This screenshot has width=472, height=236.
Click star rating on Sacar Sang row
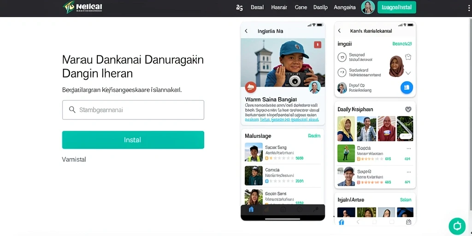(282, 158)
